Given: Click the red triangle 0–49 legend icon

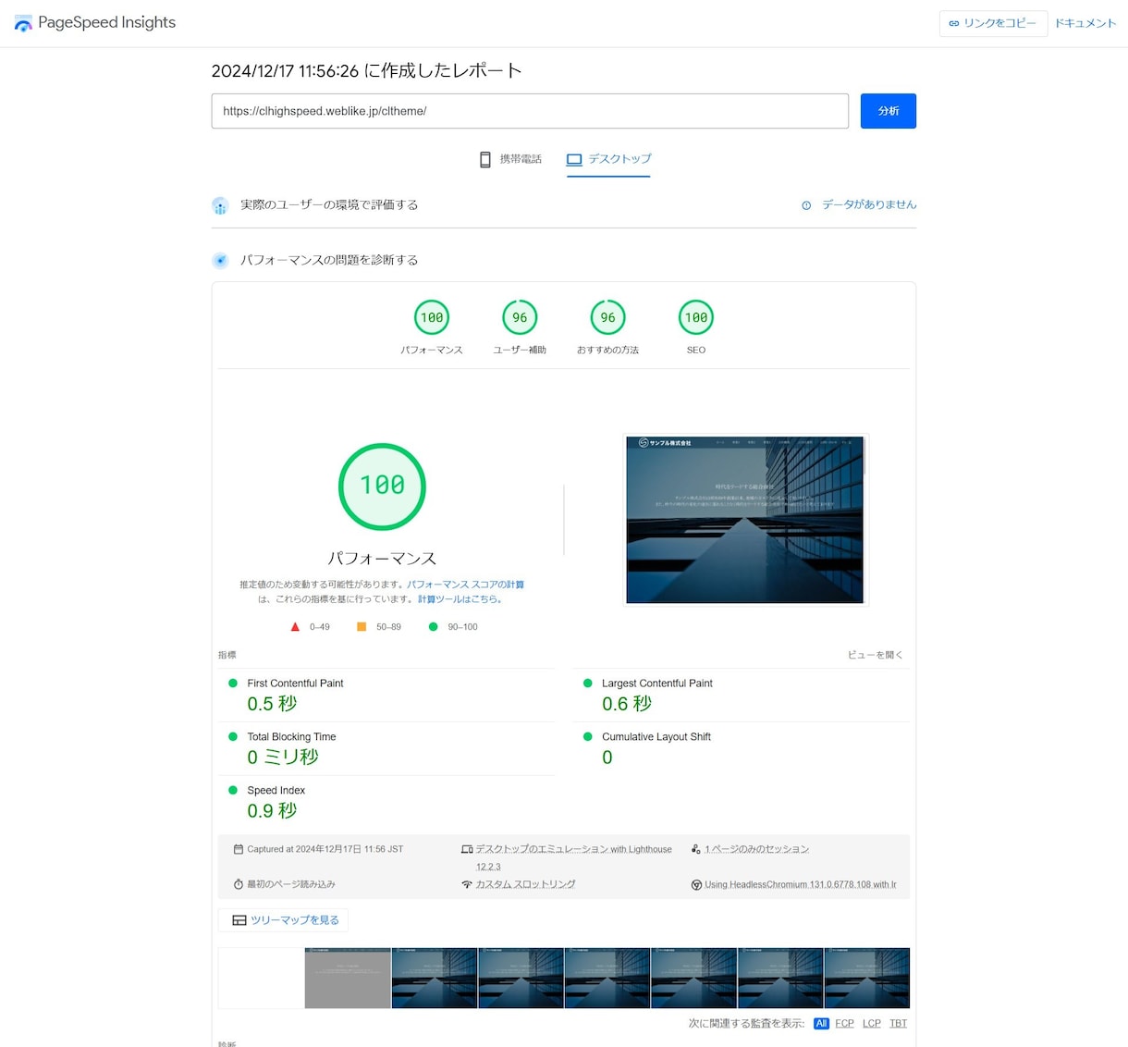Looking at the screenshot, I should click(295, 627).
